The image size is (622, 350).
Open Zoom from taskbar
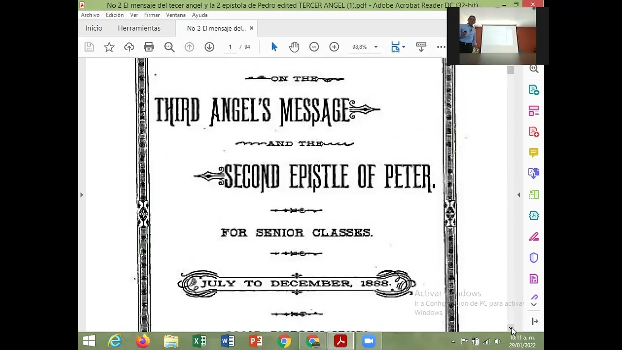coord(369,341)
